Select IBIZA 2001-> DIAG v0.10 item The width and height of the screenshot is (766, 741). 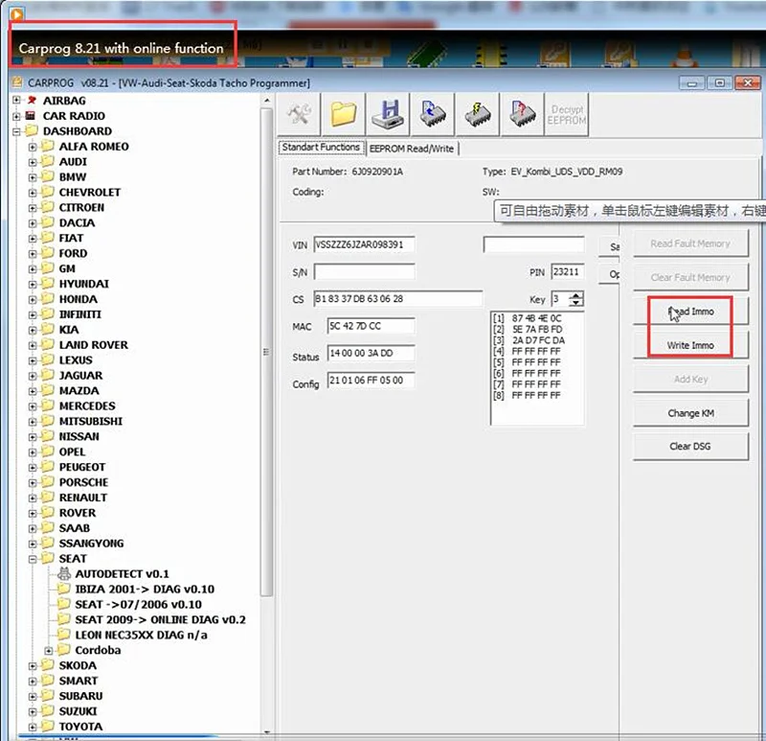[x=145, y=589]
